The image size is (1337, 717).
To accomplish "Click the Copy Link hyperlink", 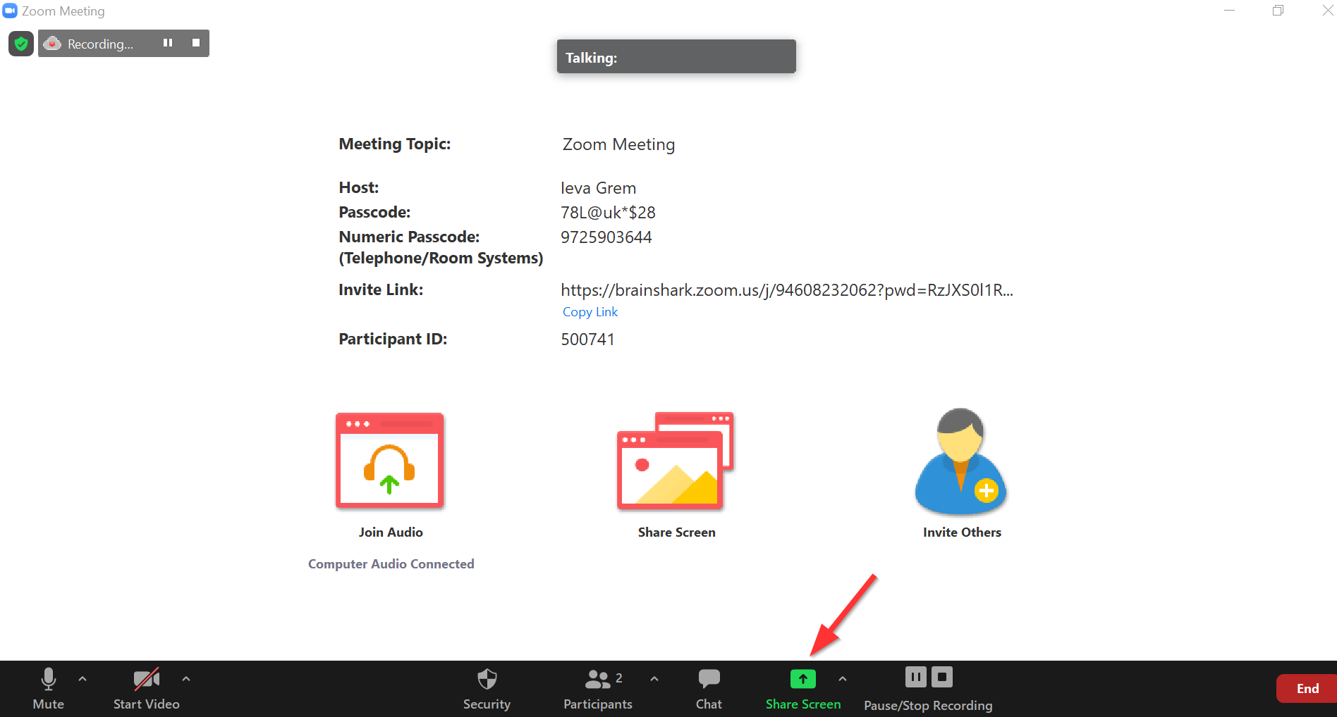I will pos(590,312).
